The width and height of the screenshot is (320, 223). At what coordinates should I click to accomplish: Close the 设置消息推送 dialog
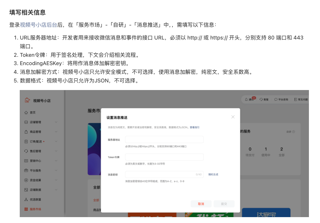(233, 117)
